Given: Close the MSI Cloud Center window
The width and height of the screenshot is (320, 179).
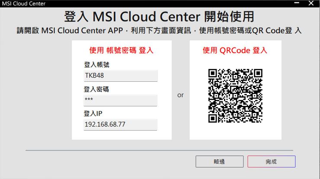Looking at the screenshot, I should (x=311, y=3).
